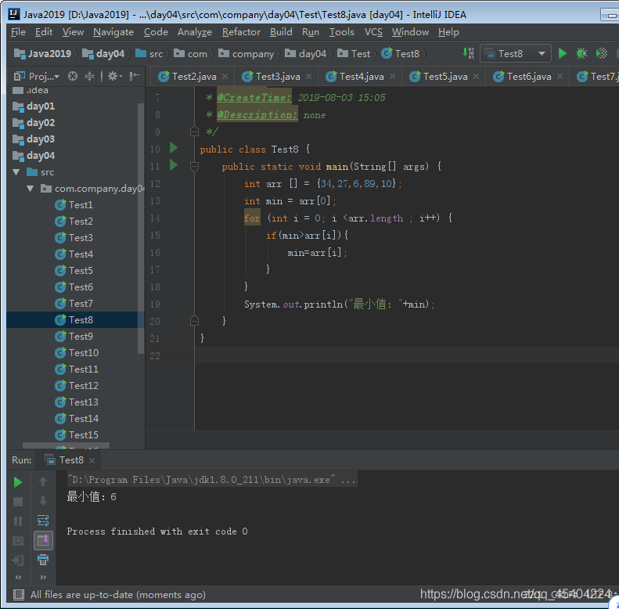Select the Test8 tab in Run panel
Viewport: 619px width, 609px height.
click(70, 460)
